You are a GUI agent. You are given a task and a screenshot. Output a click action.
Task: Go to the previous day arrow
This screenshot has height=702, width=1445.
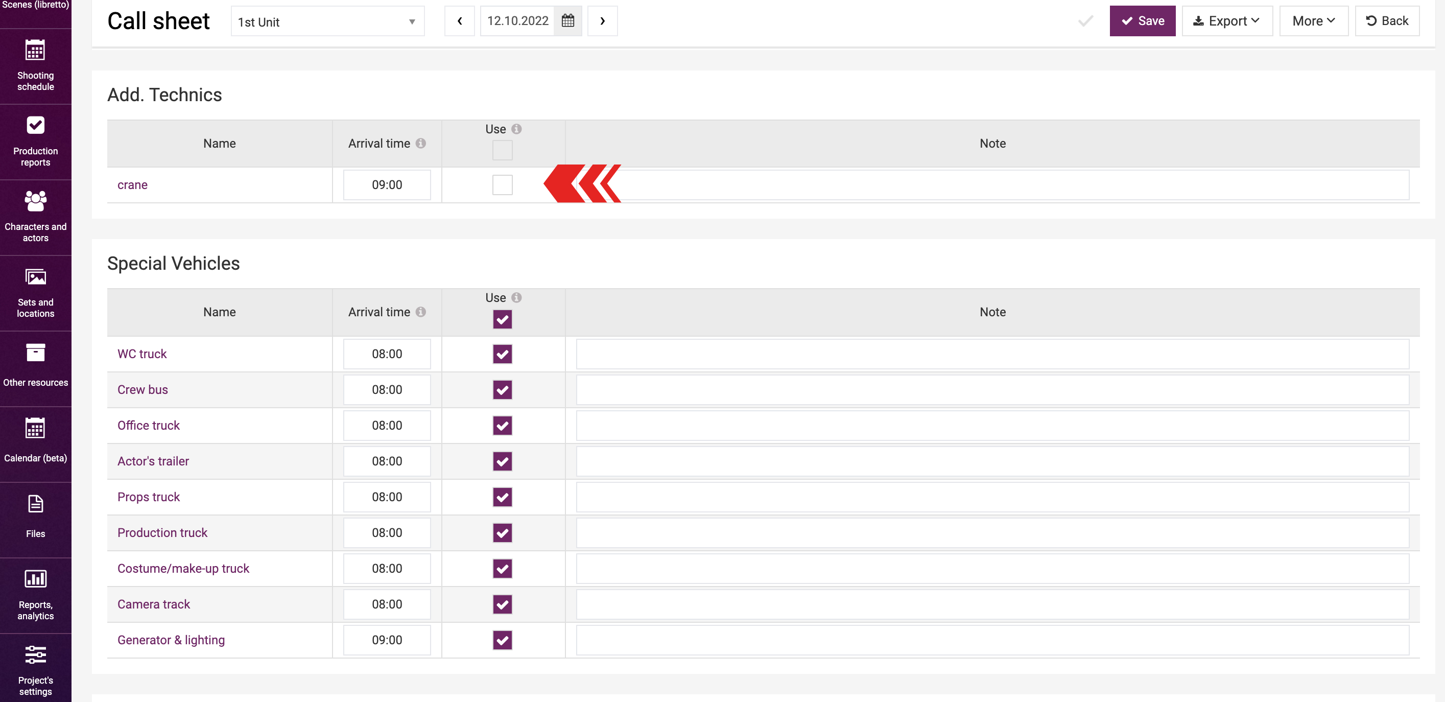(459, 21)
